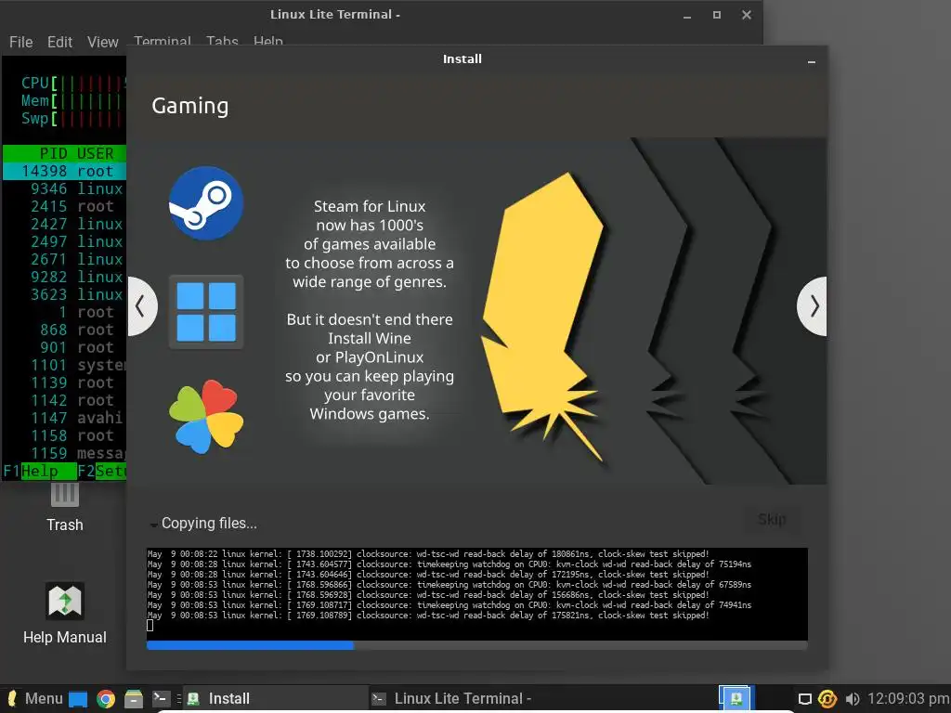The width and height of the screenshot is (951, 713).
Task: Select process 1142 root row in htop
Action: (x=64, y=399)
